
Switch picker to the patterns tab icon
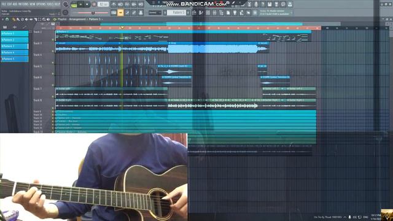coord(5,27)
